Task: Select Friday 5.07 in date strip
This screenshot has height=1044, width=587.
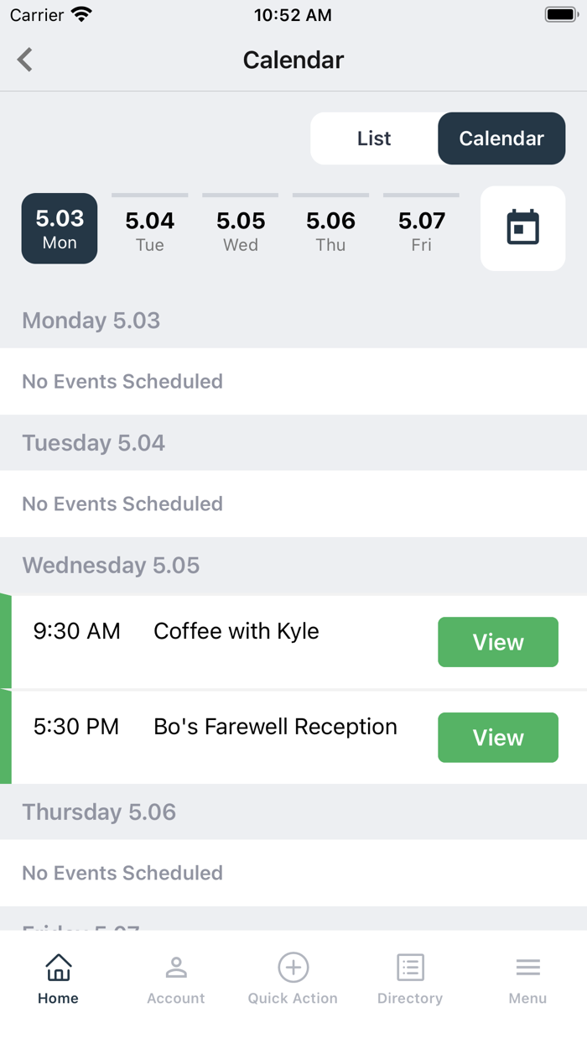Action: [x=422, y=229]
